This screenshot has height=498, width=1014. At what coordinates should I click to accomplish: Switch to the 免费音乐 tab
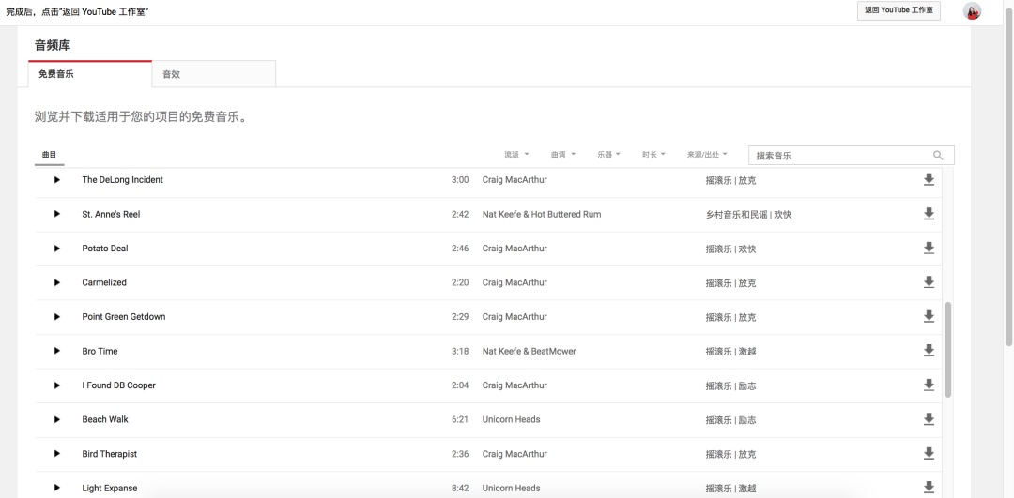(90, 74)
